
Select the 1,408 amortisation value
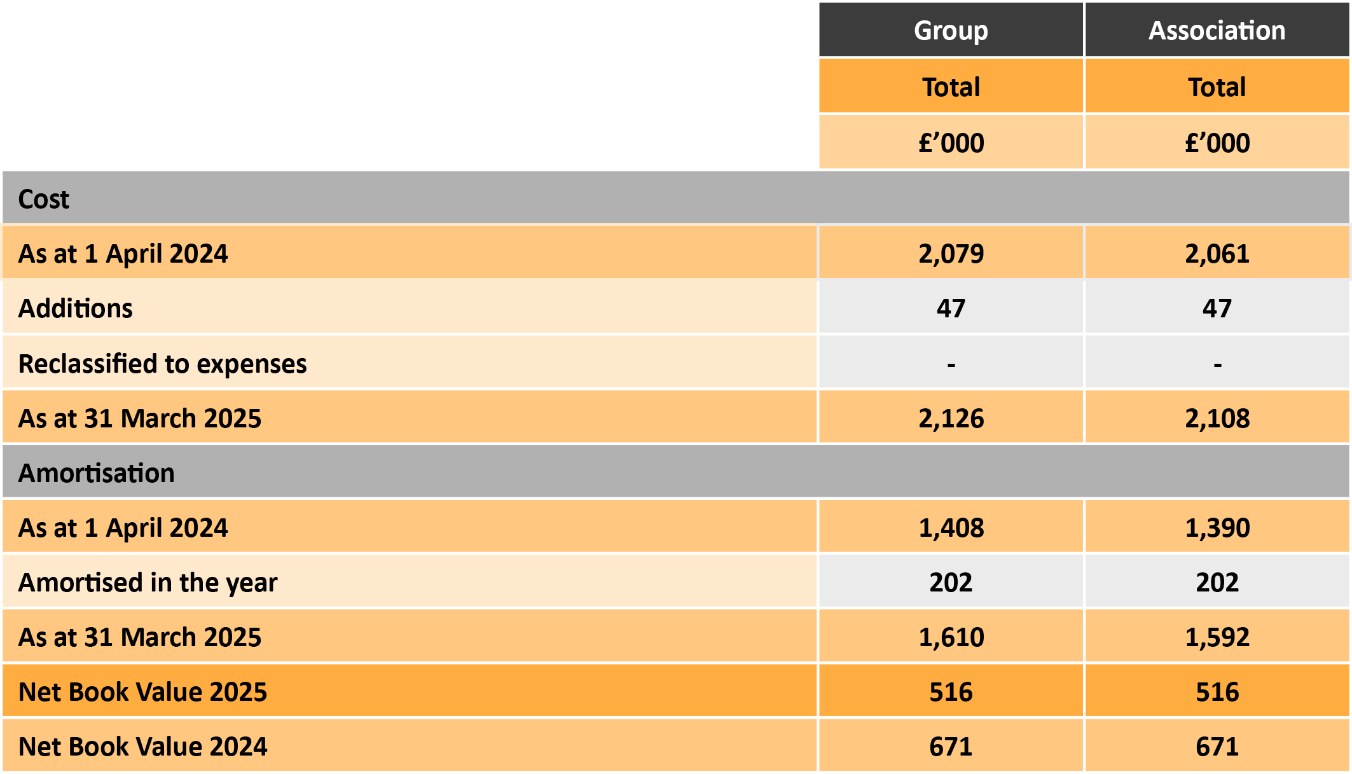tap(951, 528)
